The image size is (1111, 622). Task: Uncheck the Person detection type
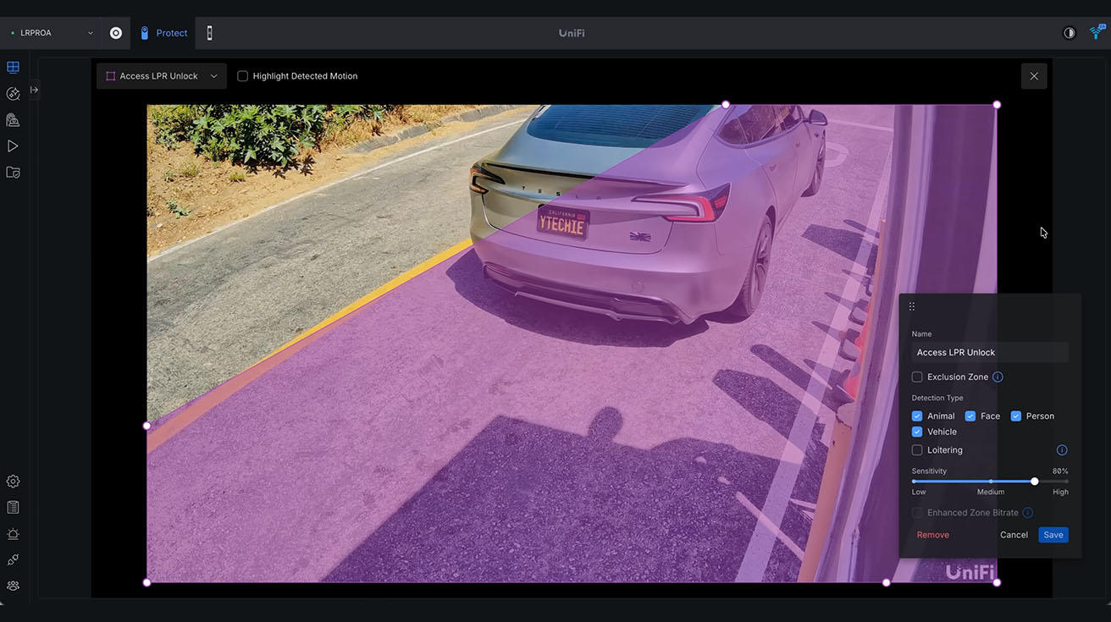click(1016, 416)
